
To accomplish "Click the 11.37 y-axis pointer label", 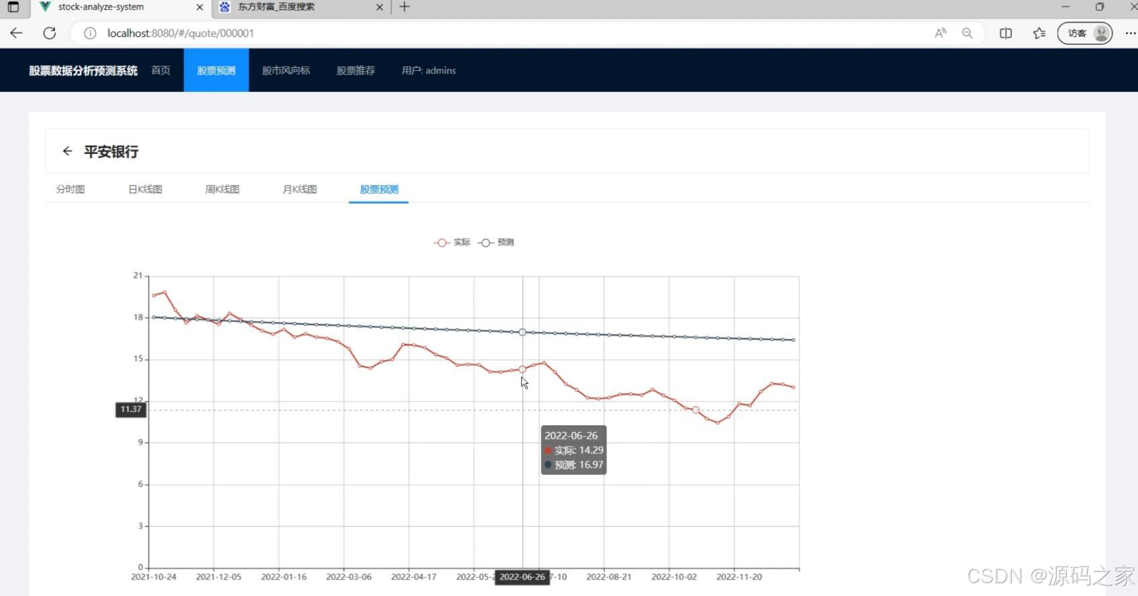I will 131,409.
